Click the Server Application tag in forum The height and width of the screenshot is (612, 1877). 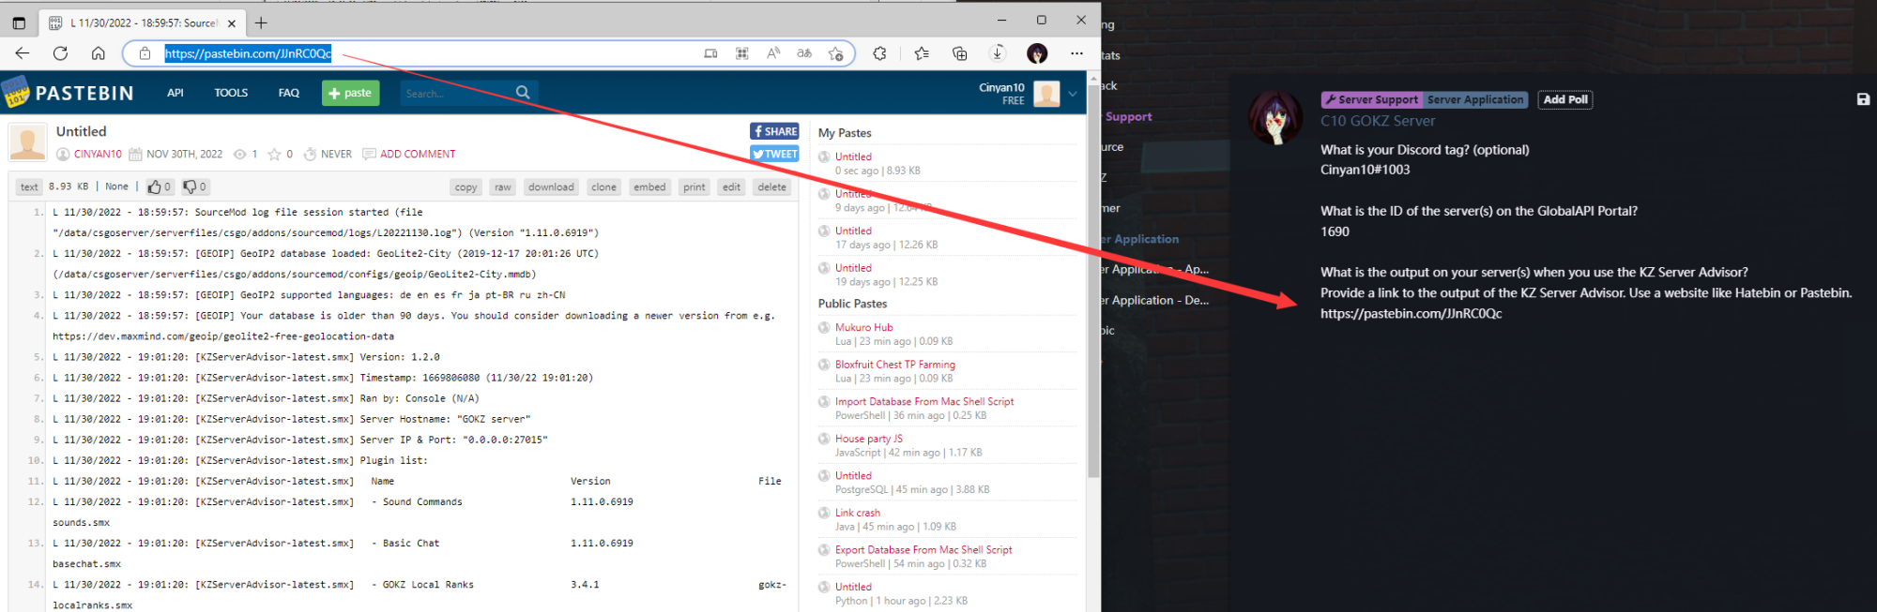(x=1475, y=99)
